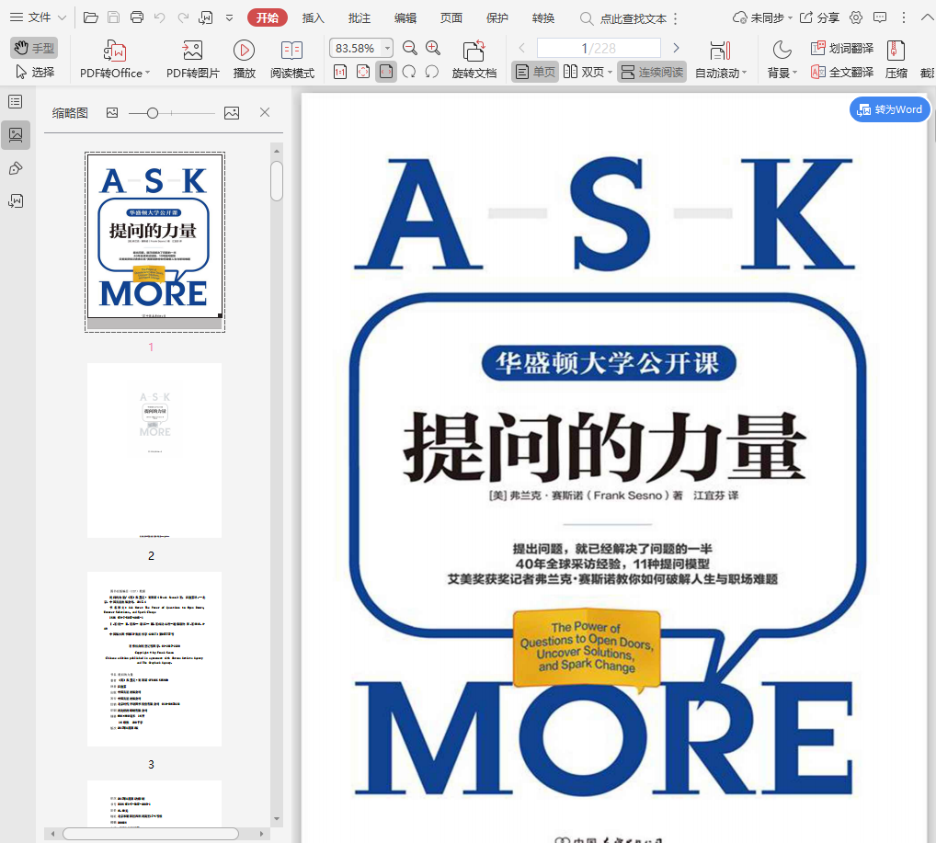
Task: Open signature panel sidebar icon
Action: pos(16,200)
